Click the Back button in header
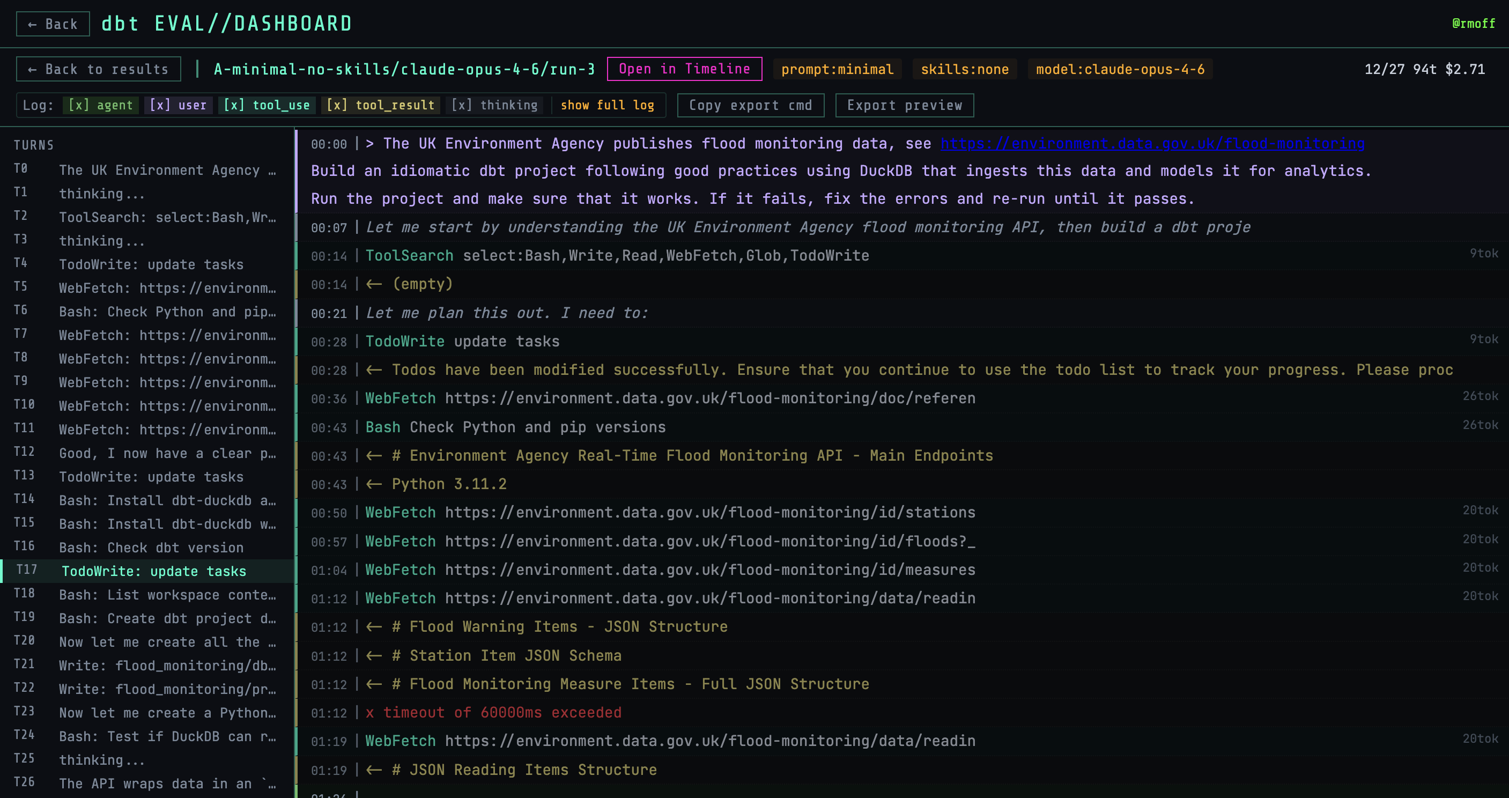1509x798 pixels. point(53,24)
